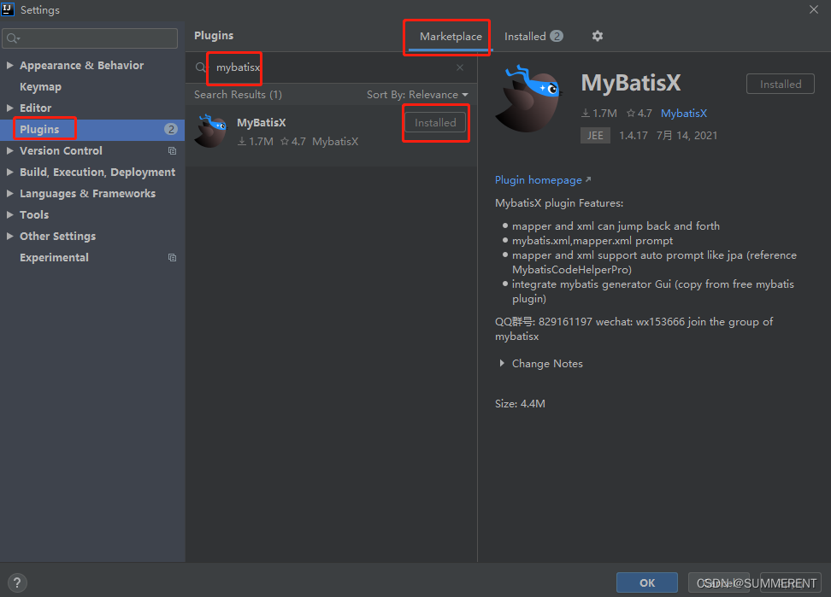Expand Appearance & Behavior section

click(x=9, y=65)
